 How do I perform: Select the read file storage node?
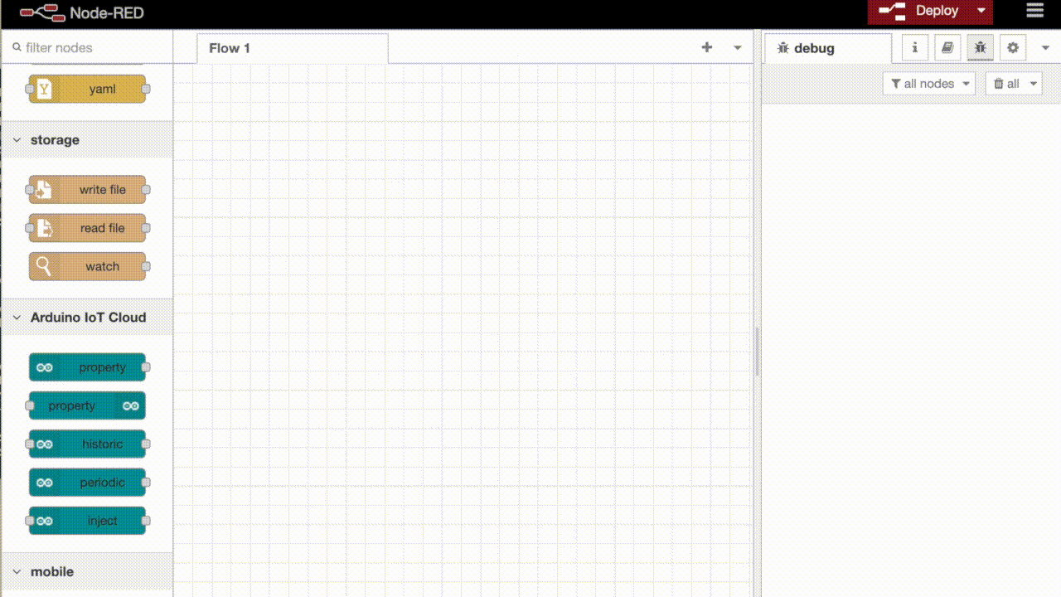(x=87, y=228)
